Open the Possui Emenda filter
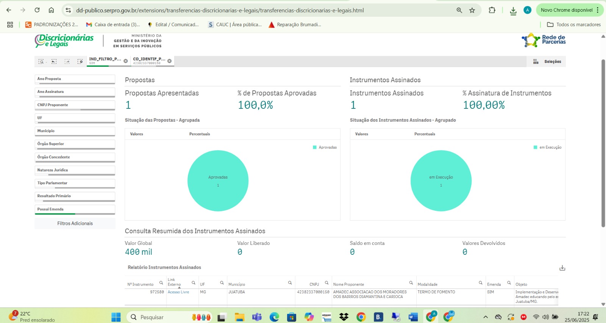The height and width of the screenshot is (323, 606). click(75, 210)
